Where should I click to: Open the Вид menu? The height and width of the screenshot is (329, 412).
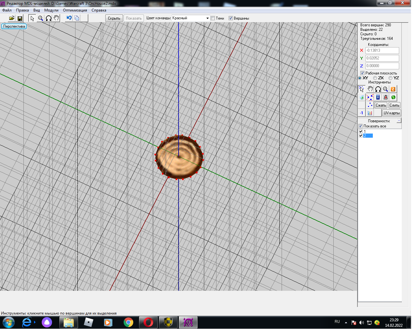click(37, 10)
